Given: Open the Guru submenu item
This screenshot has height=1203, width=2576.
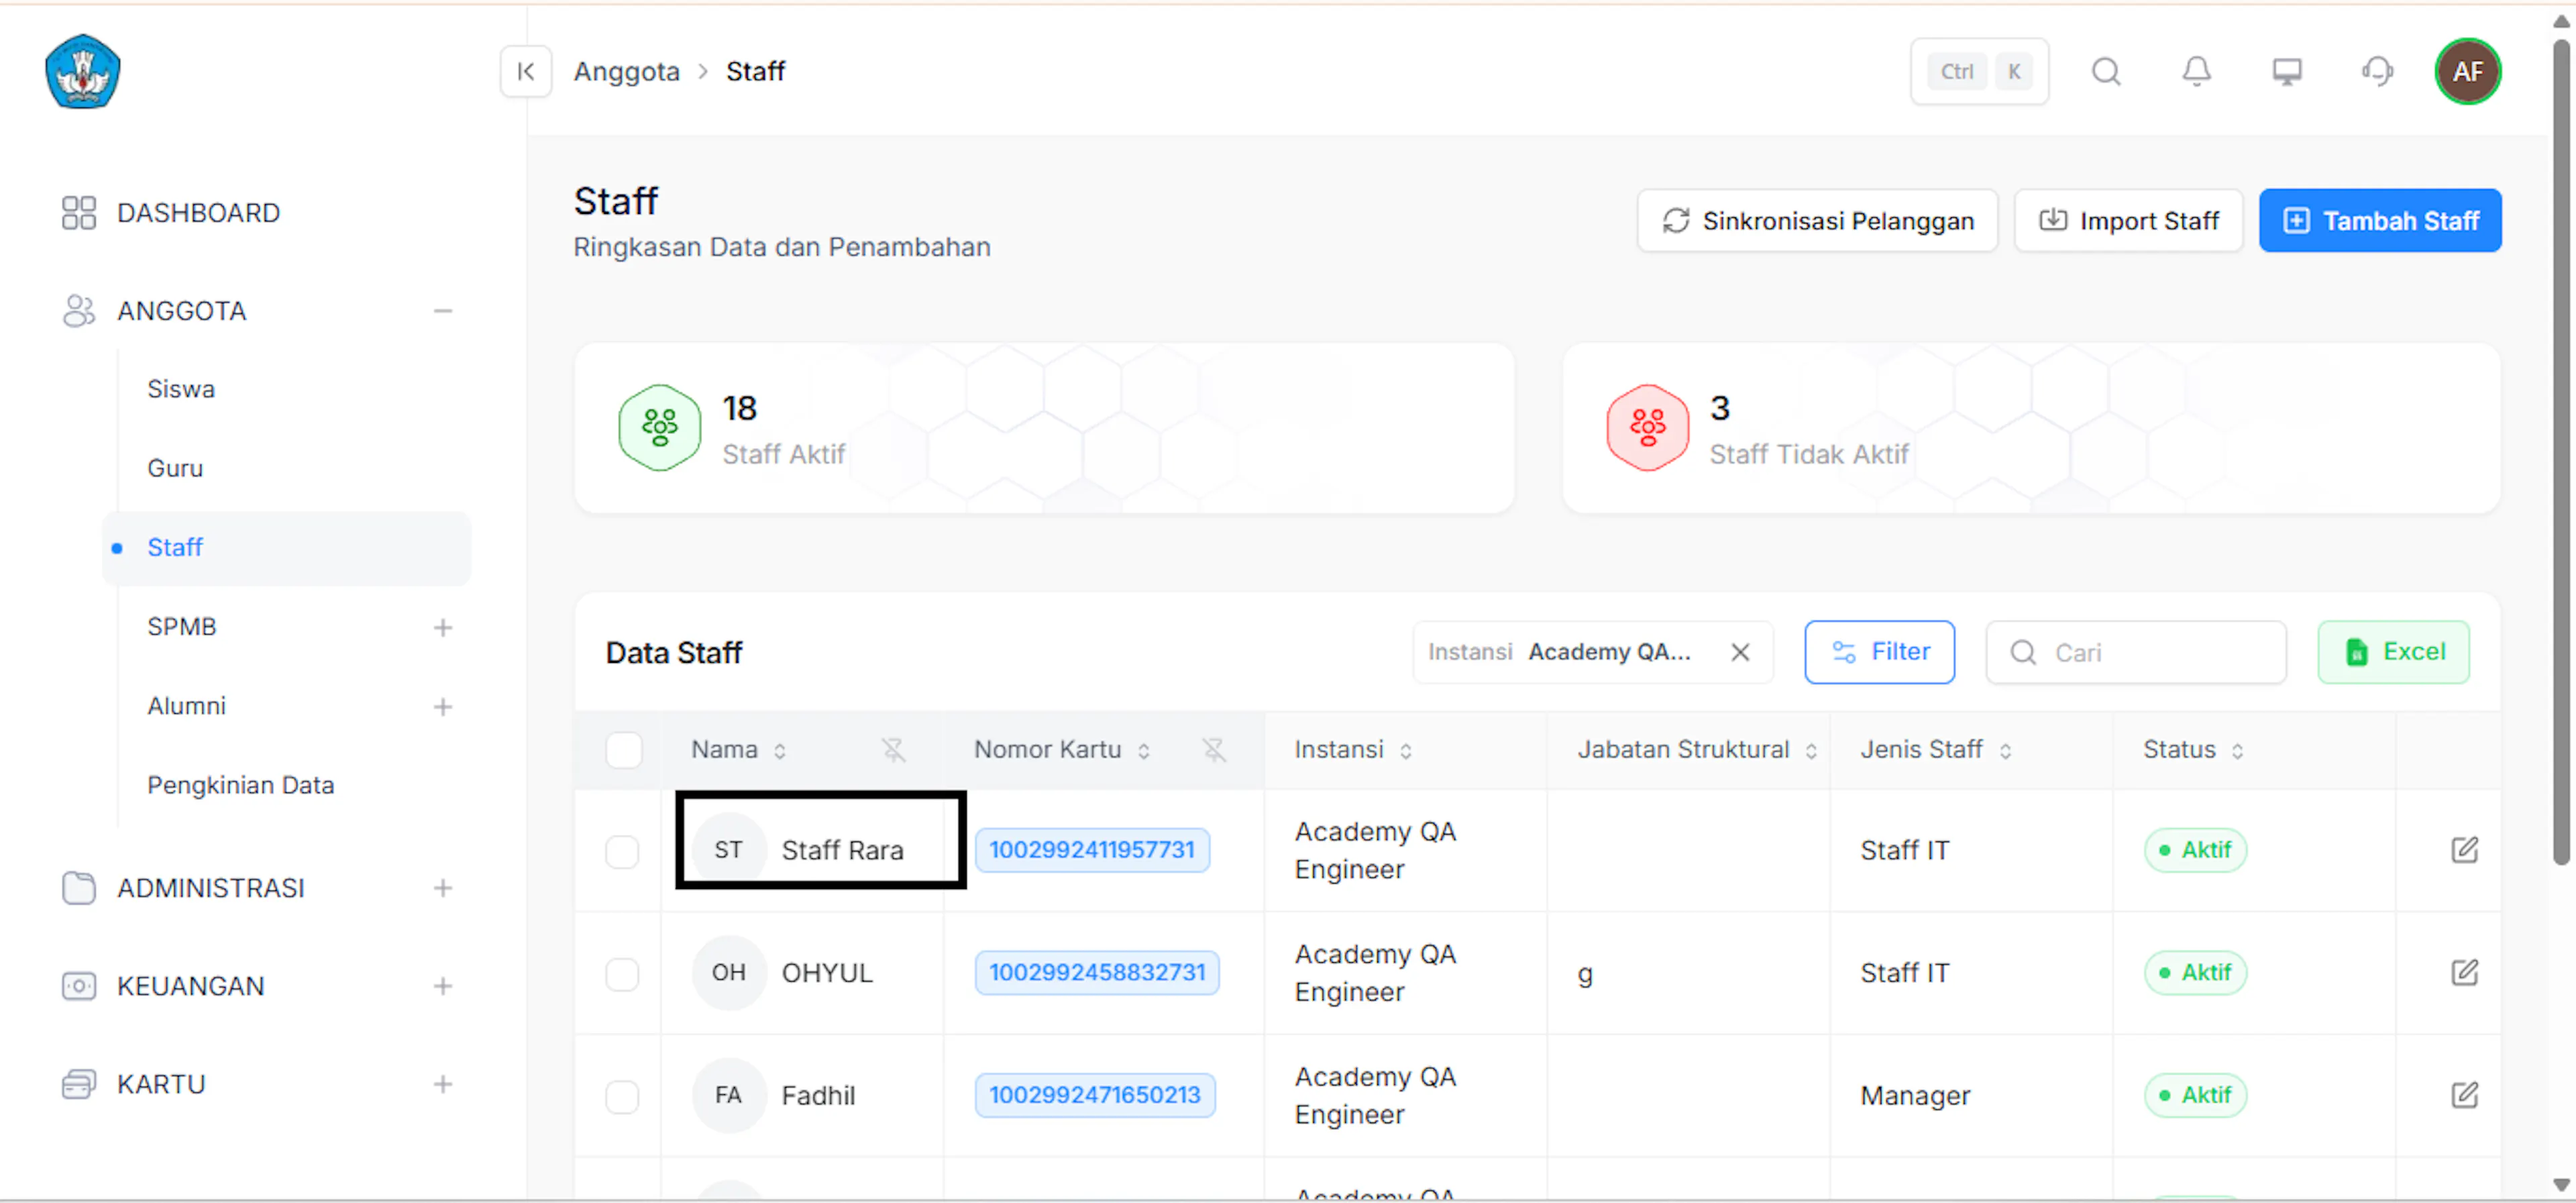Looking at the screenshot, I should coord(175,468).
